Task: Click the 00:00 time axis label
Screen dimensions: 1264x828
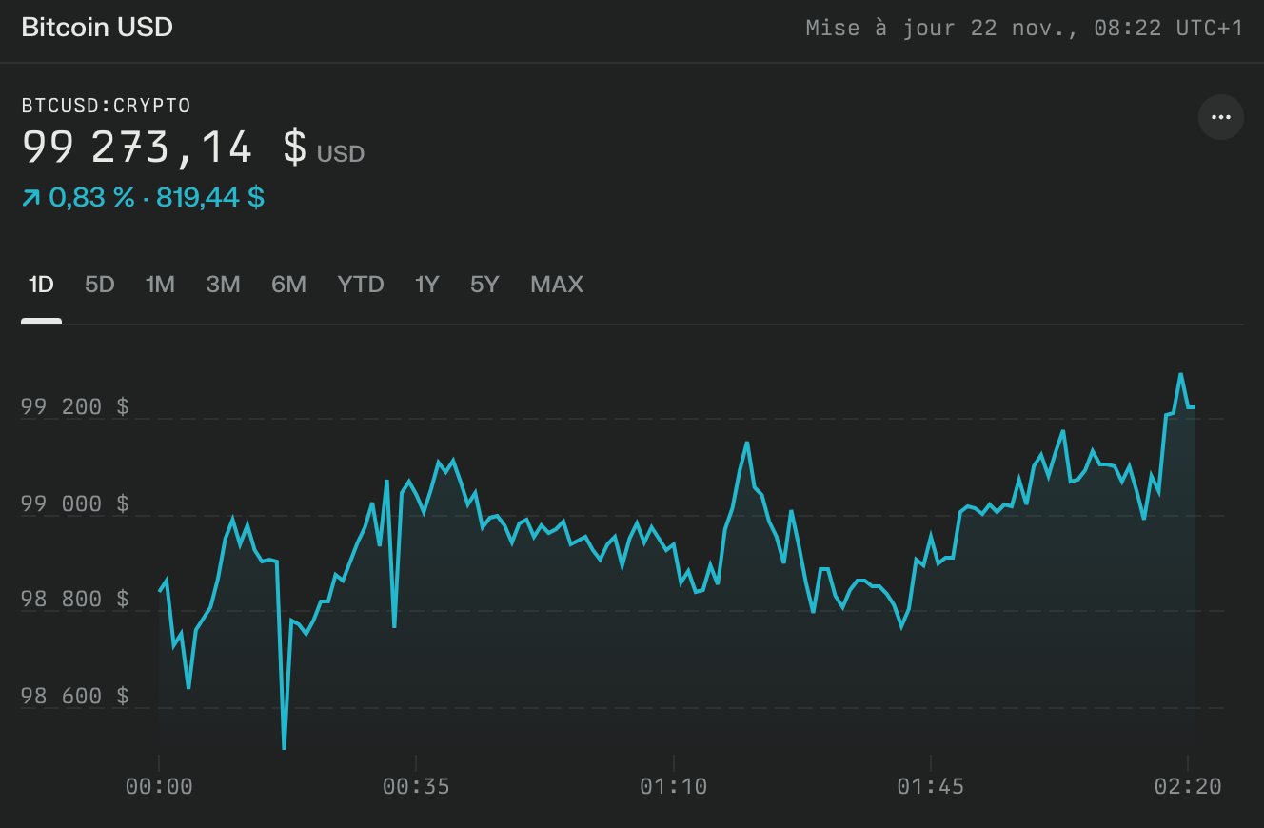Action: point(159,787)
